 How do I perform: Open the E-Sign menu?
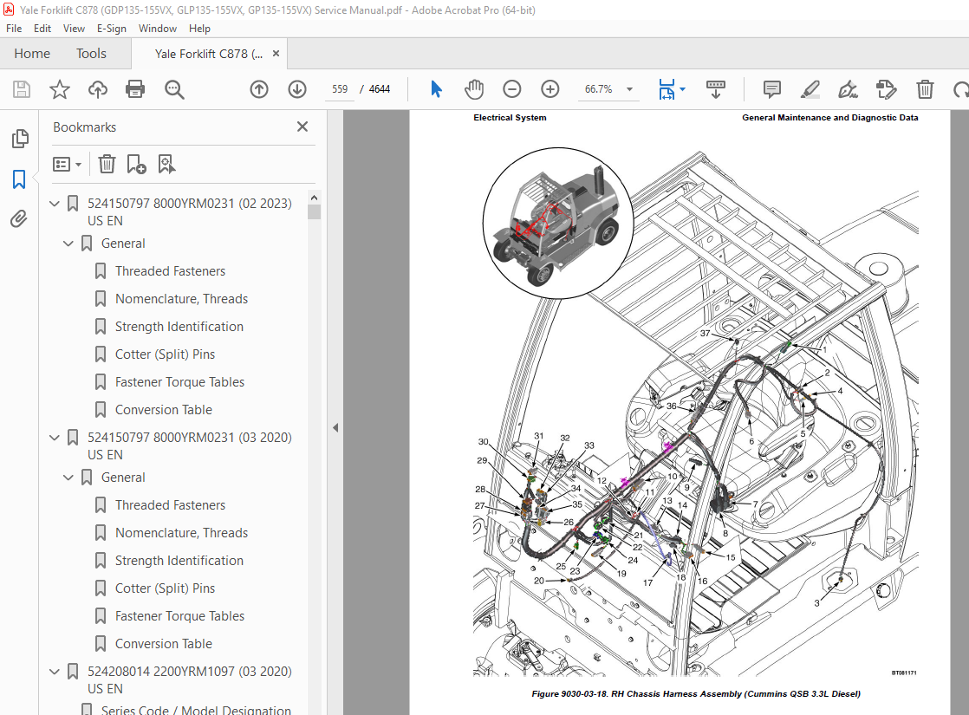[x=111, y=29]
